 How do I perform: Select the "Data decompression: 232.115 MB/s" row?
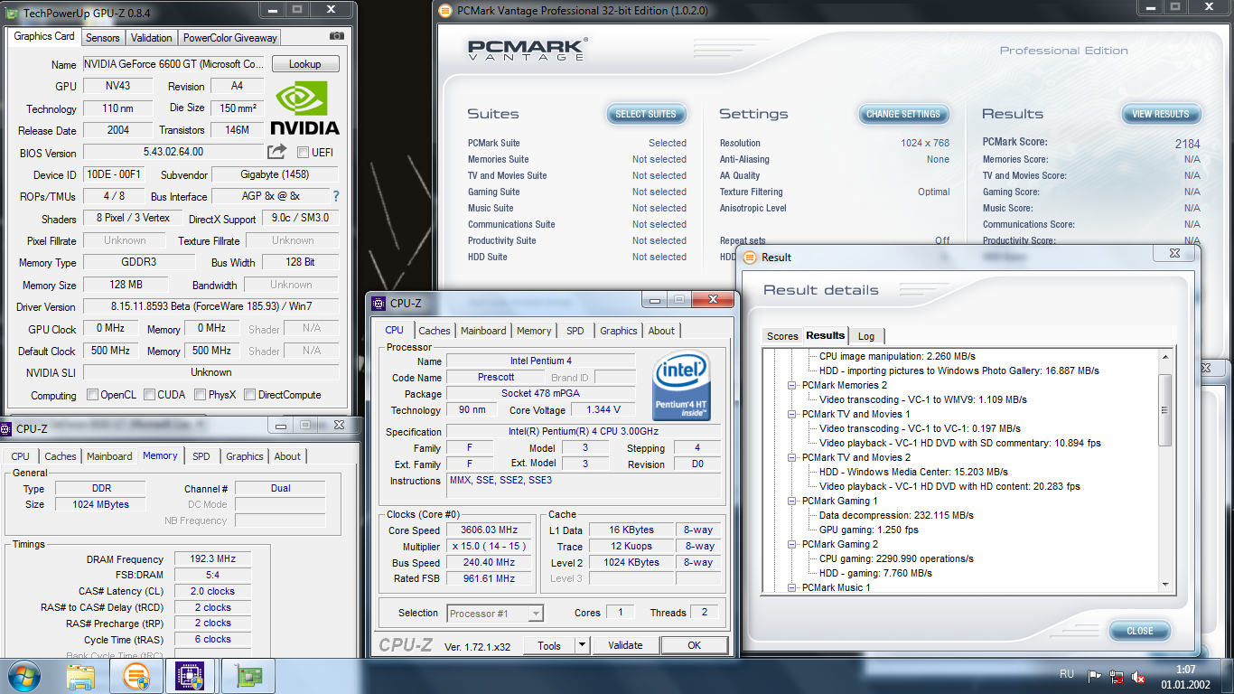pyautogui.click(x=896, y=515)
